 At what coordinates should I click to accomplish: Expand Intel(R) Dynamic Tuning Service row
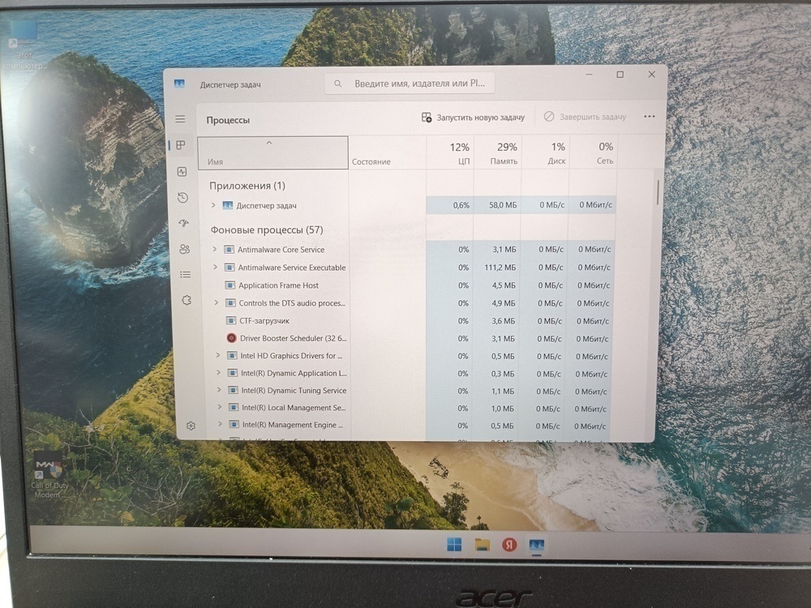[x=219, y=391]
